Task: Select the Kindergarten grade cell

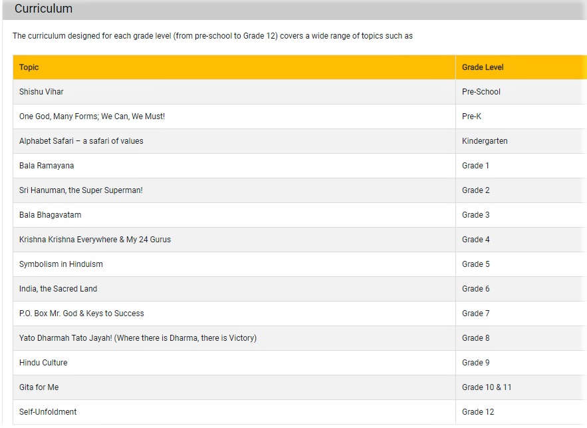Action: (521, 141)
